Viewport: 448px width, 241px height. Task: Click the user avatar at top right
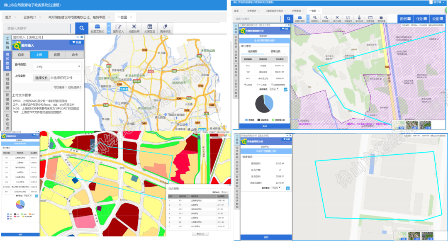pyautogui.click(x=431, y=2)
